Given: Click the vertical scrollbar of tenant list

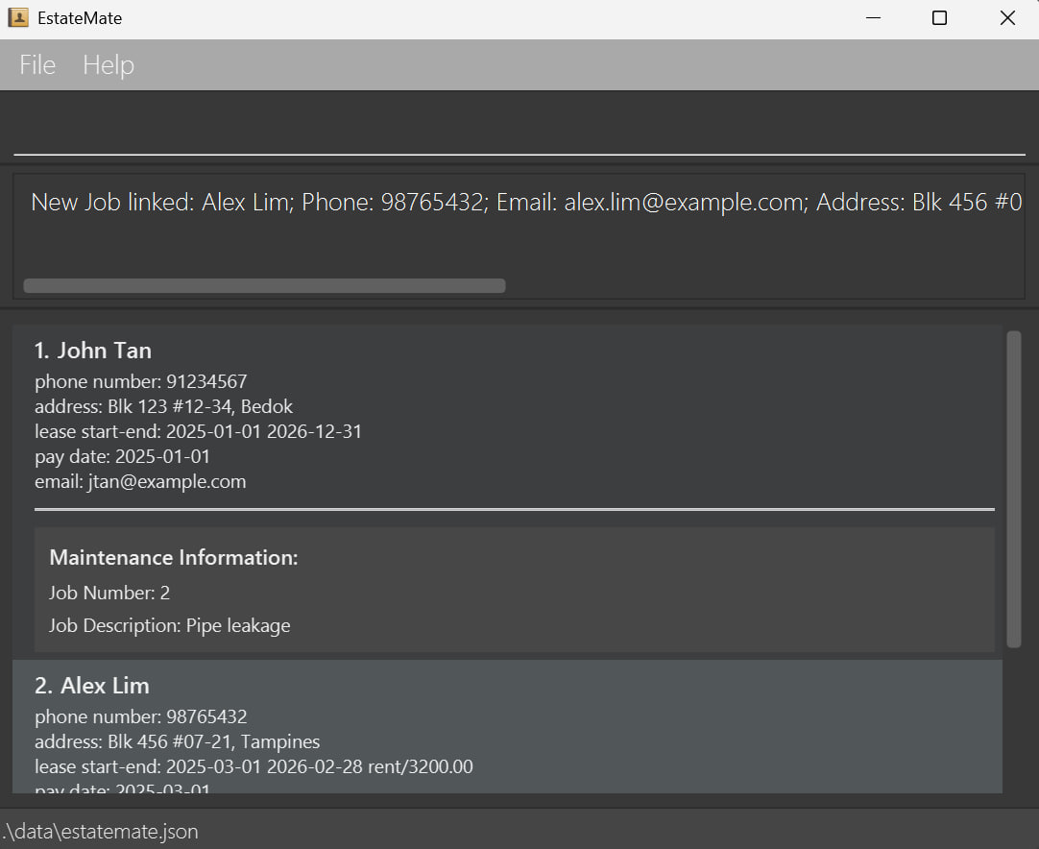Looking at the screenshot, I should point(1013,488).
